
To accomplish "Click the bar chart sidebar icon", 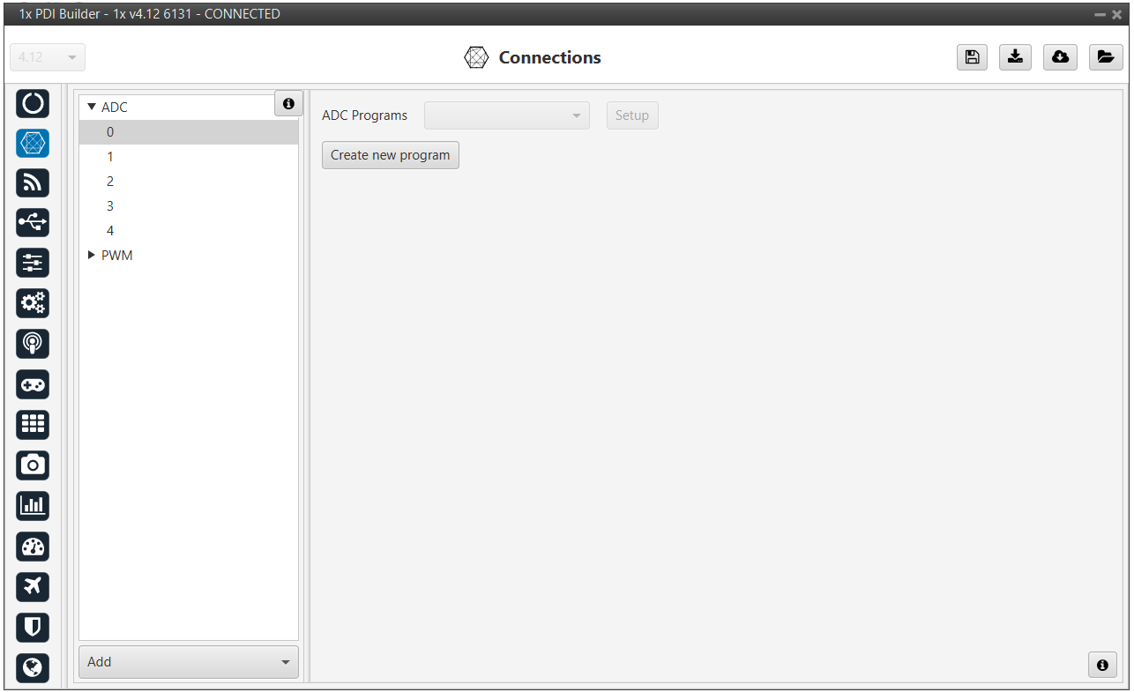I will coord(33,505).
